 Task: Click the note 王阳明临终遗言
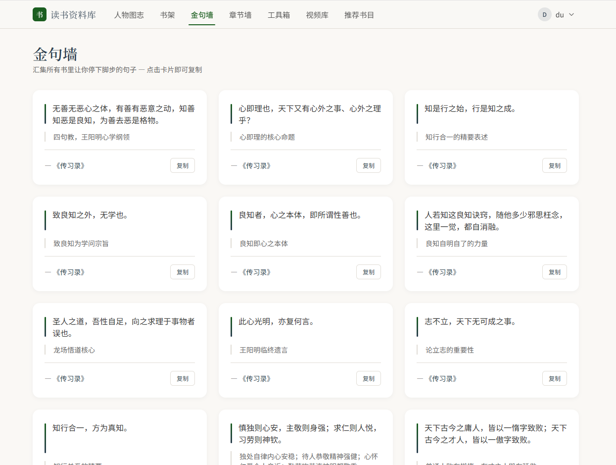pos(264,350)
